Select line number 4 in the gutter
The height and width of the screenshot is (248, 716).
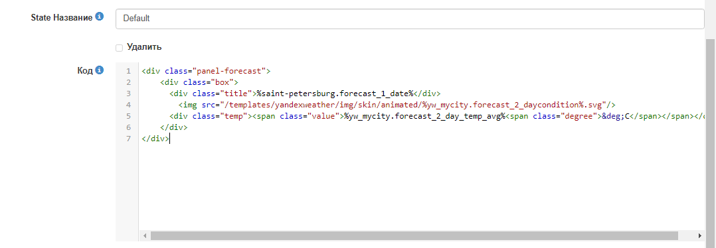coord(128,104)
